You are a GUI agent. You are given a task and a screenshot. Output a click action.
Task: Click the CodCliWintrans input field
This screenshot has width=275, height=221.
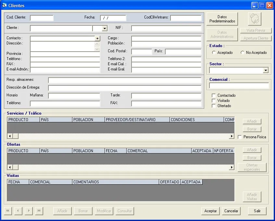tap(186, 18)
